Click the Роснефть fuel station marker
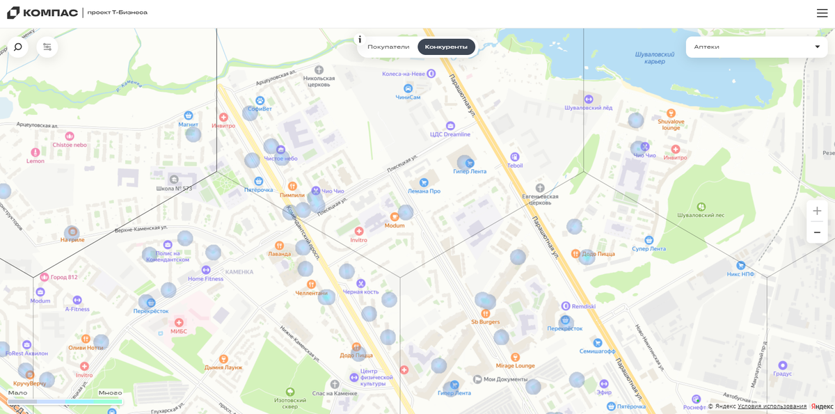Viewport: 835px width, 414px height. [x=696, y=399]
